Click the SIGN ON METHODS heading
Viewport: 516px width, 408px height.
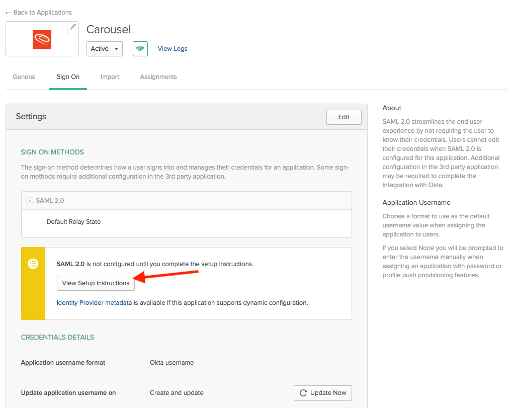pyautogui.click(x=52, y=152)
